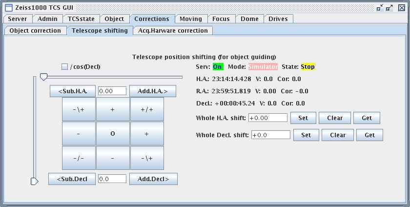Click the center O shift button
This screenshot has width=410, height=207.
(x=113, y=134)
